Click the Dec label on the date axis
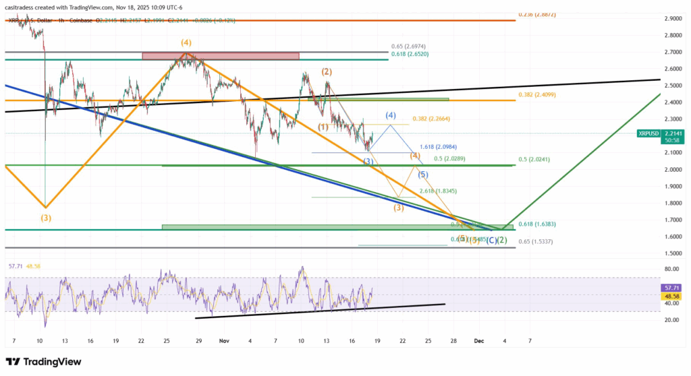Image resolution: width=691 pixels, height=376 pixels. [x=478, y=342]
